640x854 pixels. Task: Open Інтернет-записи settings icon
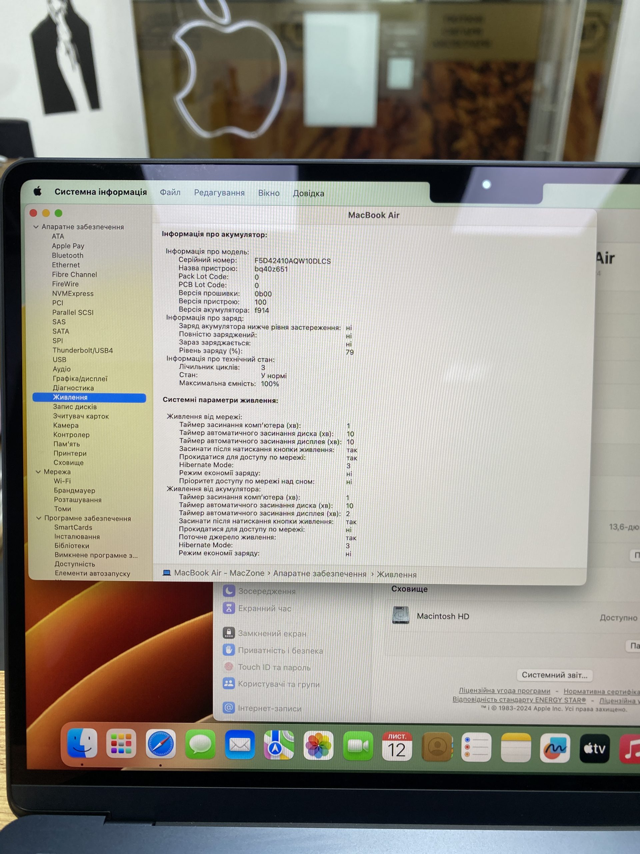click(x=229, y=708)
